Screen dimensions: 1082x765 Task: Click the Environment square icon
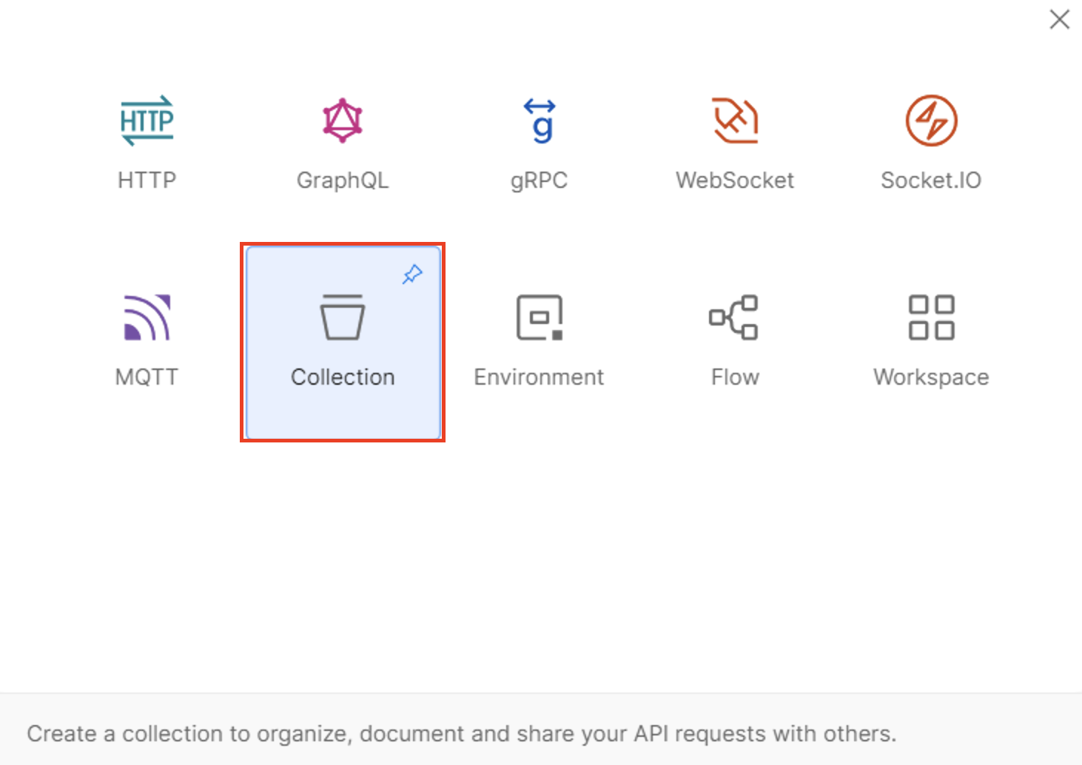pyautogui.click(x=540, y=317)
